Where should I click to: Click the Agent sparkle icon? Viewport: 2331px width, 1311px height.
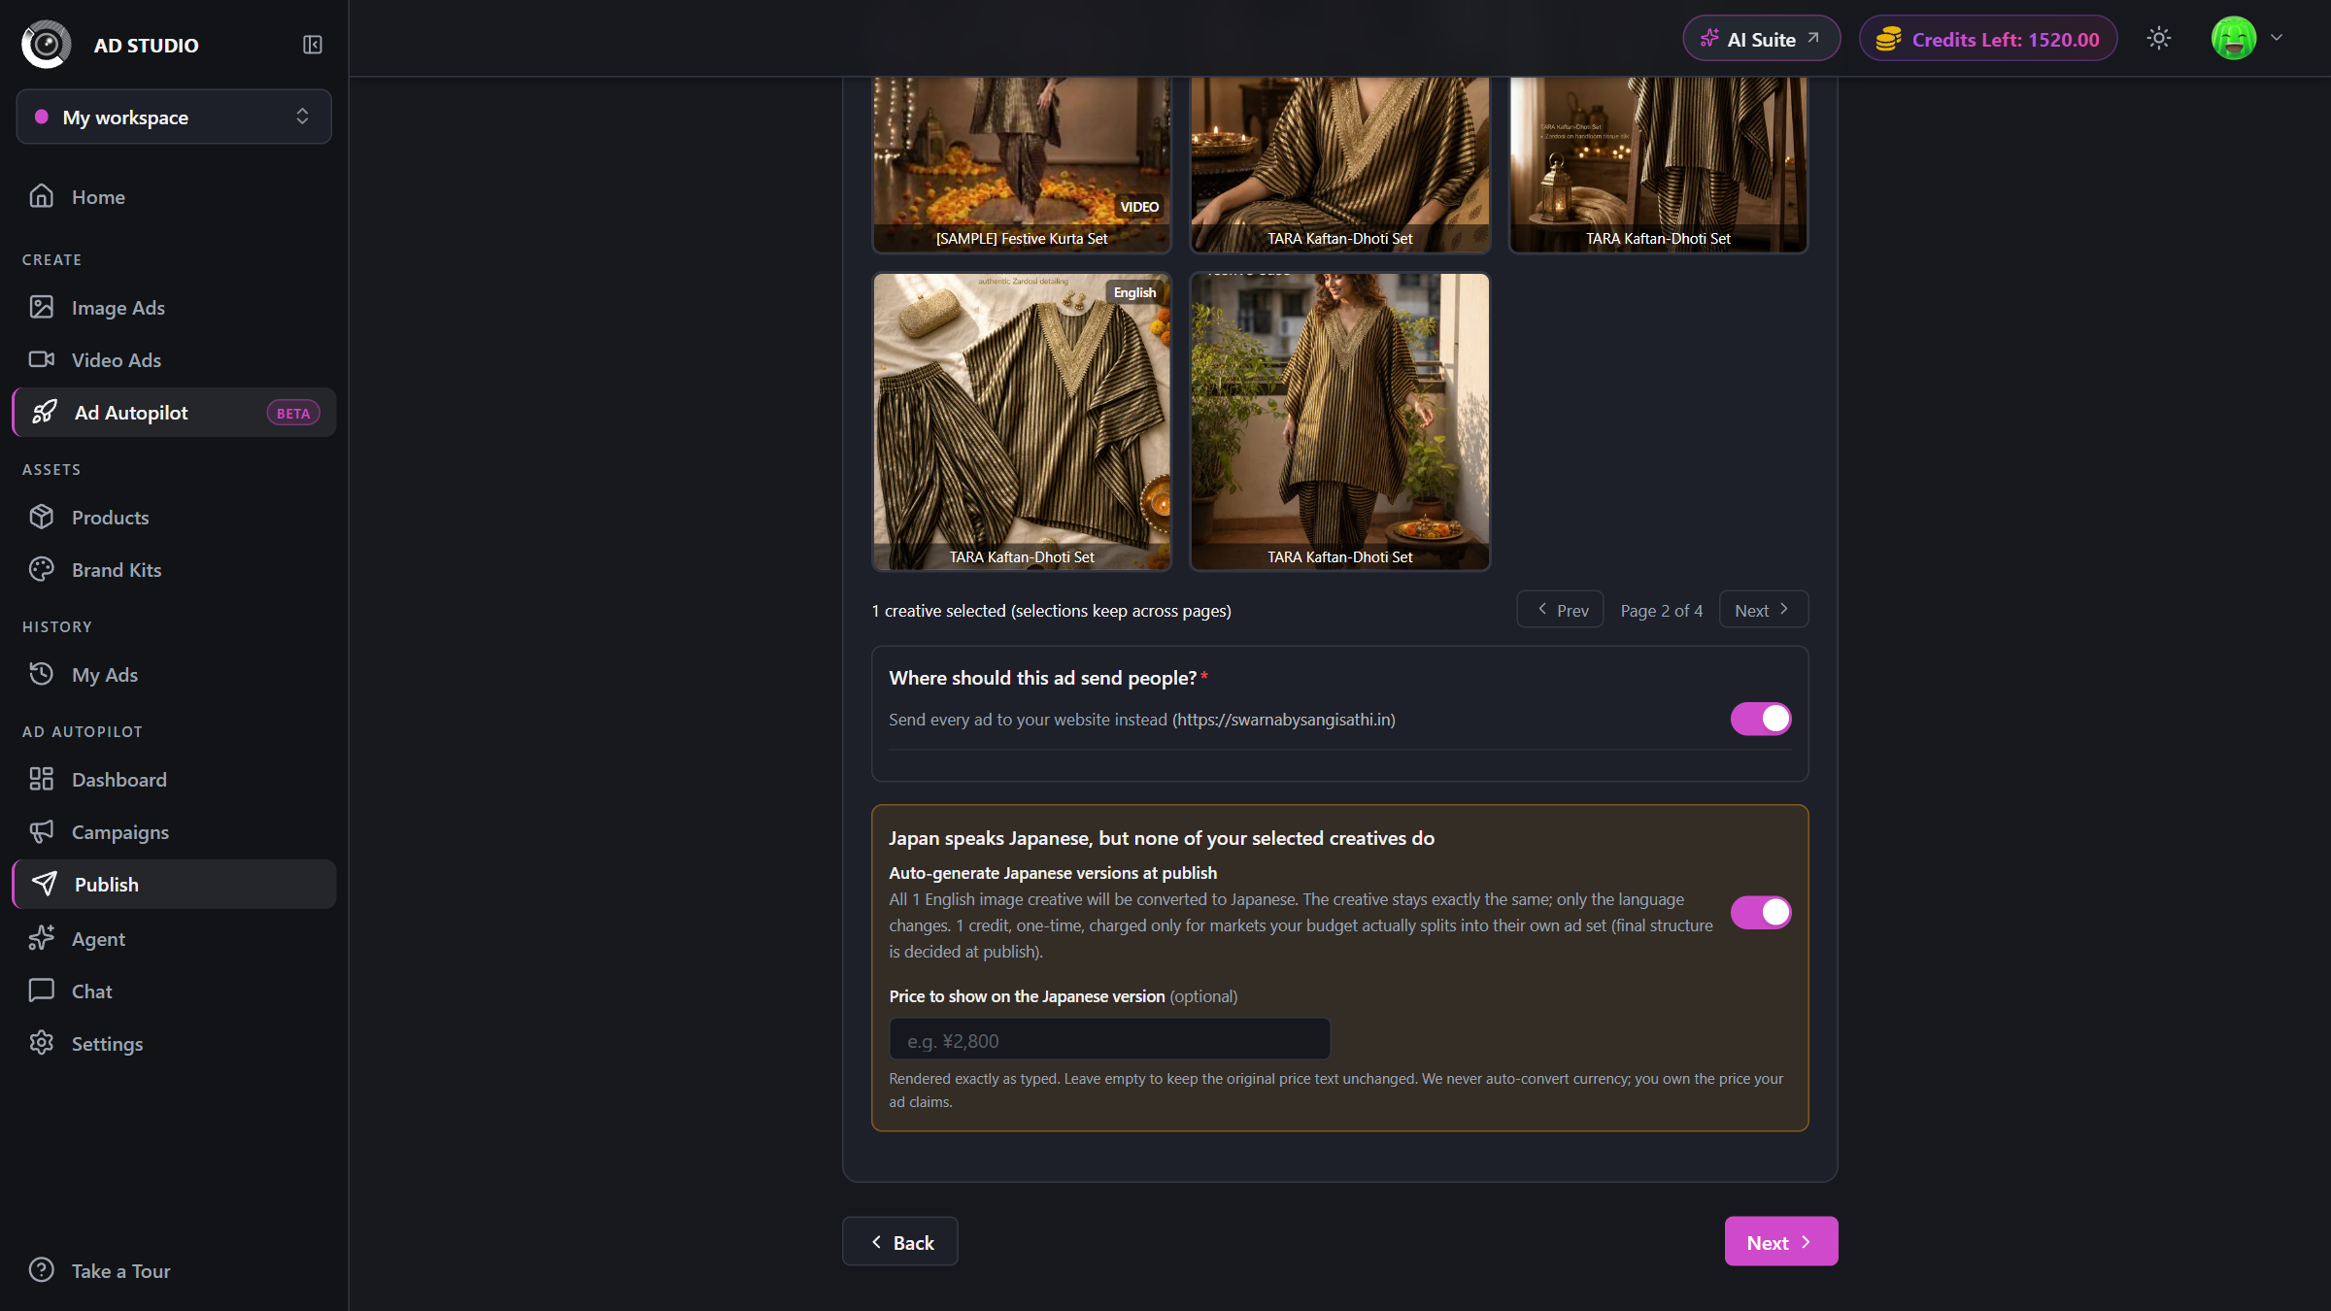pos(41,938)
